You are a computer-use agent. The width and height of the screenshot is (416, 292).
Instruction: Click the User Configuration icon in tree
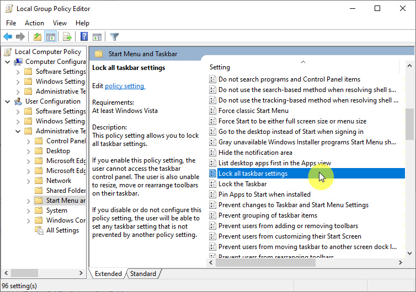[19, 101]
